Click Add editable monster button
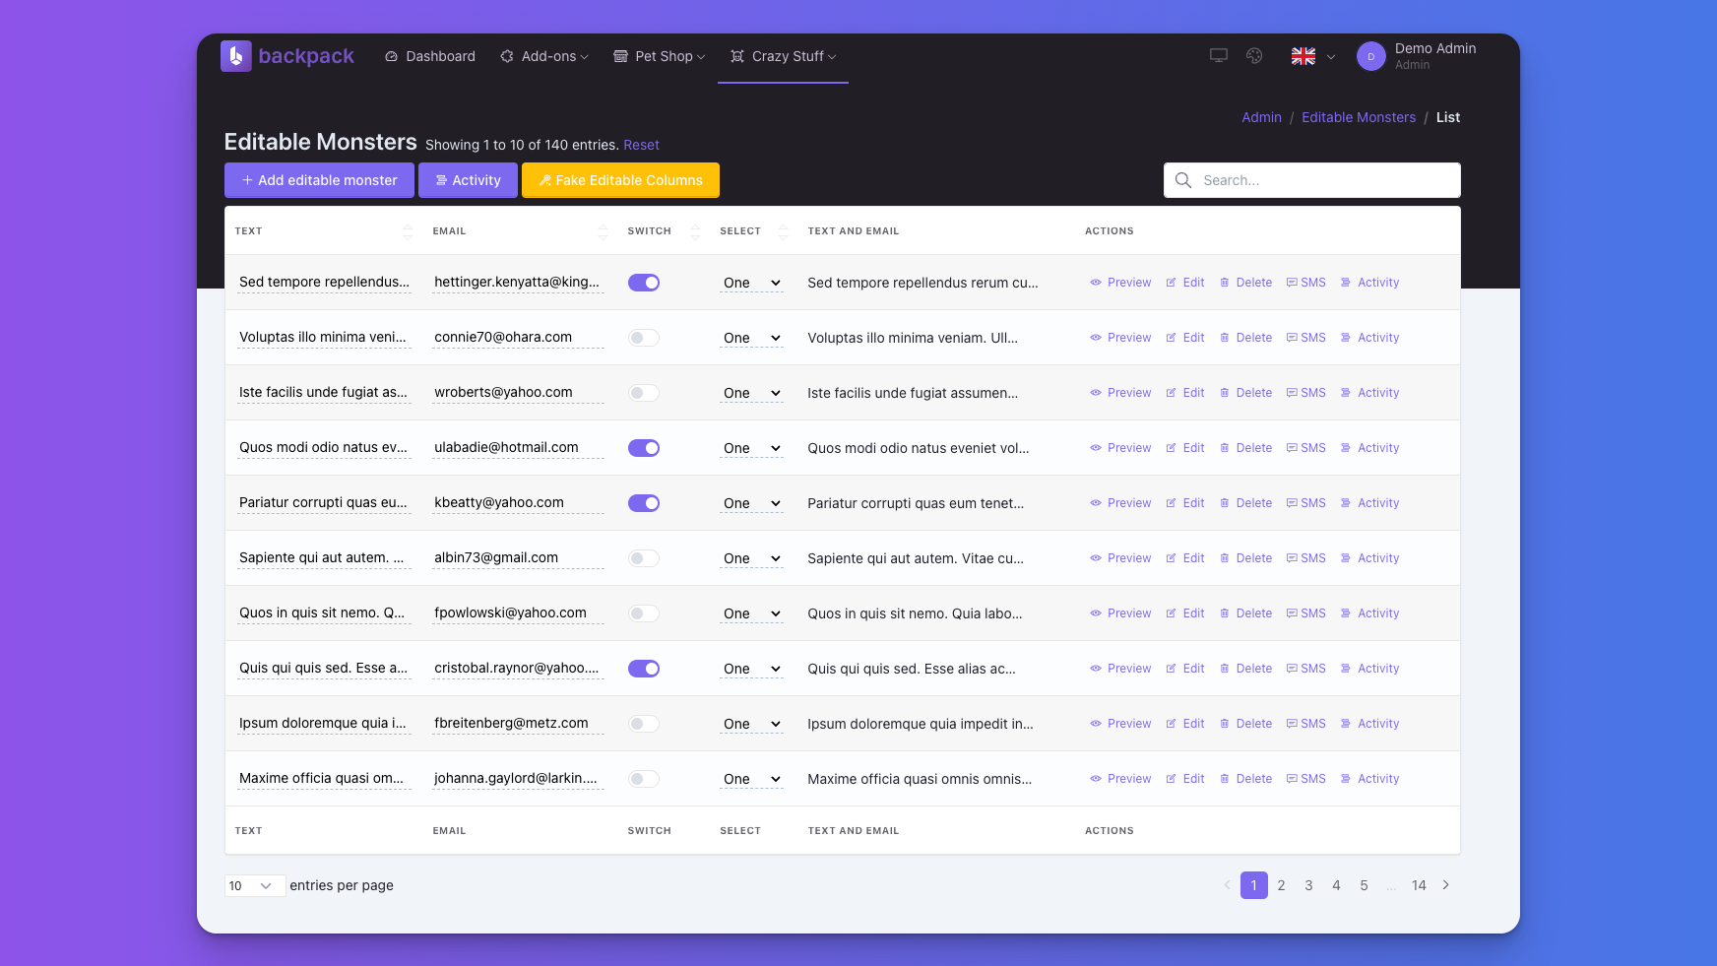 (319, 180)
